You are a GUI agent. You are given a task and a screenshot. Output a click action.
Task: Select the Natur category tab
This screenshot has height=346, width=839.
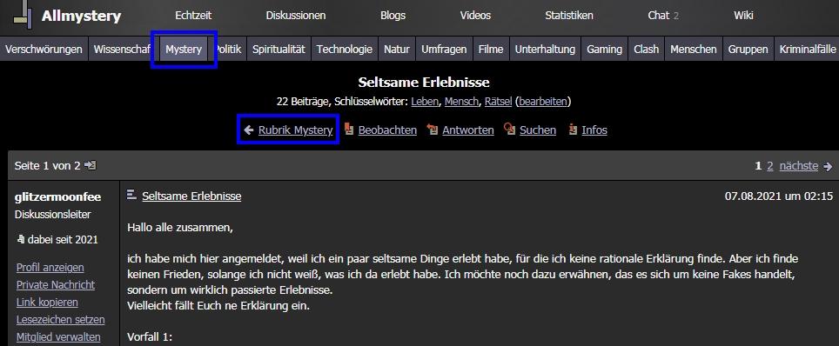coord(397,50)
